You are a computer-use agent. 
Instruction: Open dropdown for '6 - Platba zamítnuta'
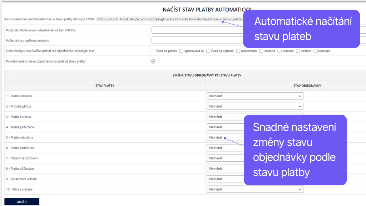(226, 148)
